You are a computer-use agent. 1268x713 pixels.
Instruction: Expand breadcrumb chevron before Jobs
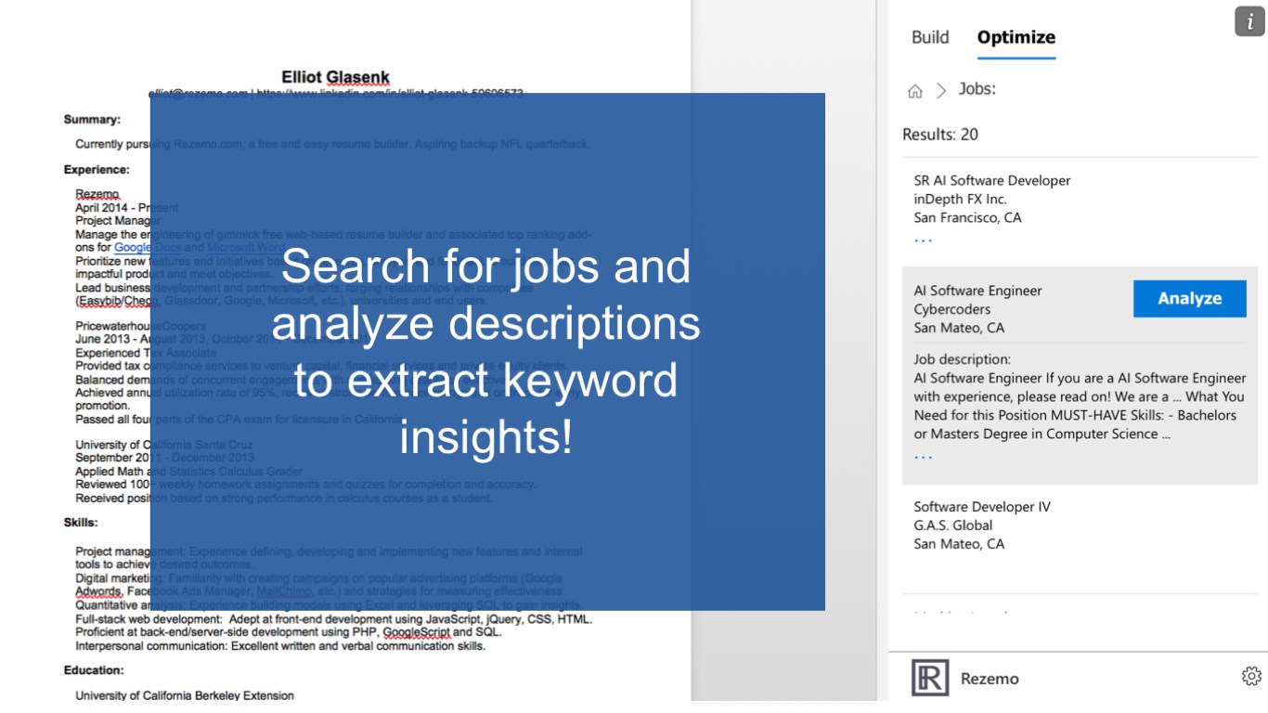click(941, 90)
